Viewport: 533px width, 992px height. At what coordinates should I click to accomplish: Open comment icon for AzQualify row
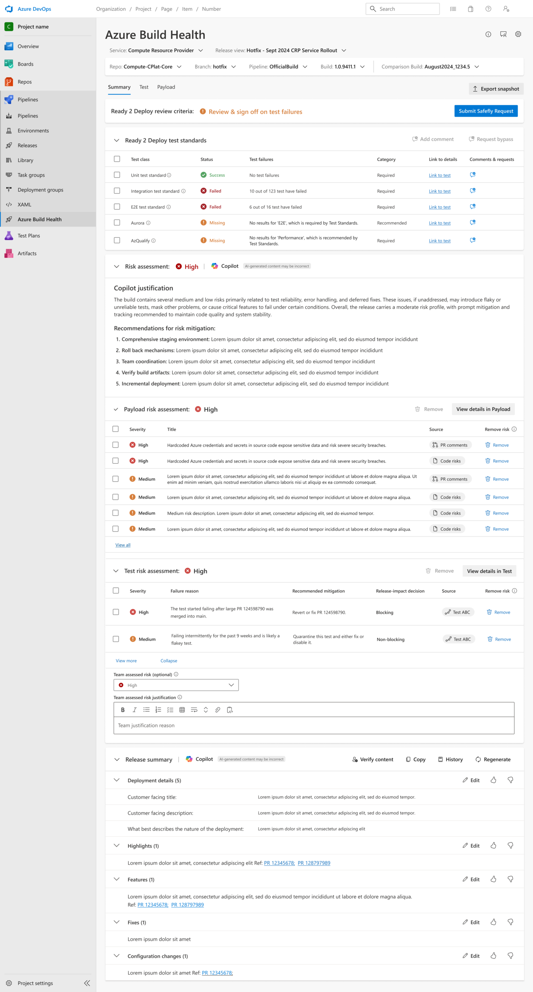[473, 240]
